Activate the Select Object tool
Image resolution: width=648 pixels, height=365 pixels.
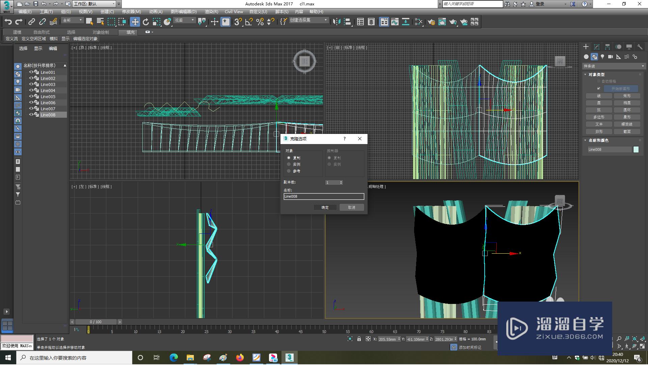click(x=89, y=22)
